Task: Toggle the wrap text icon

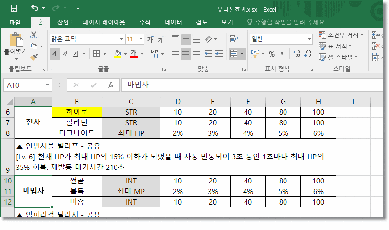Action: point(233,39)
